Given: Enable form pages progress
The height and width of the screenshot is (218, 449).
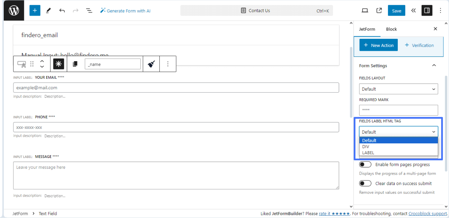Looking at the screenshot, I should [365, 164].
